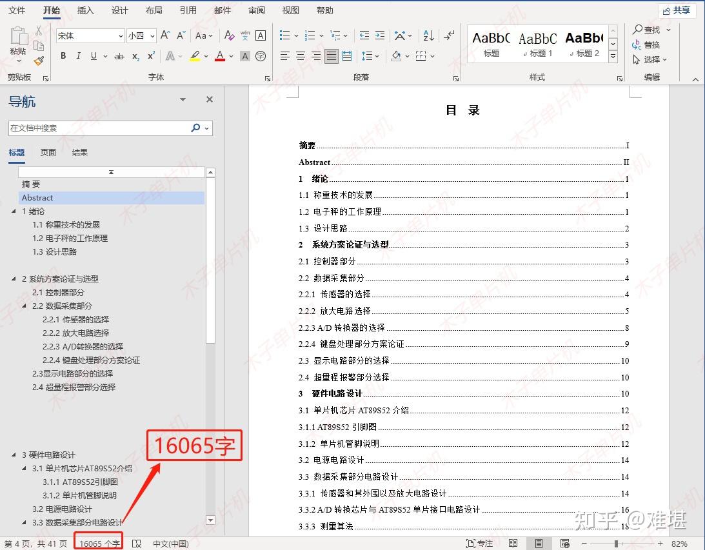This screenshot has width=705, height=550.
Task: Toggle underline formatting
Action: click(x=94, y=56)
